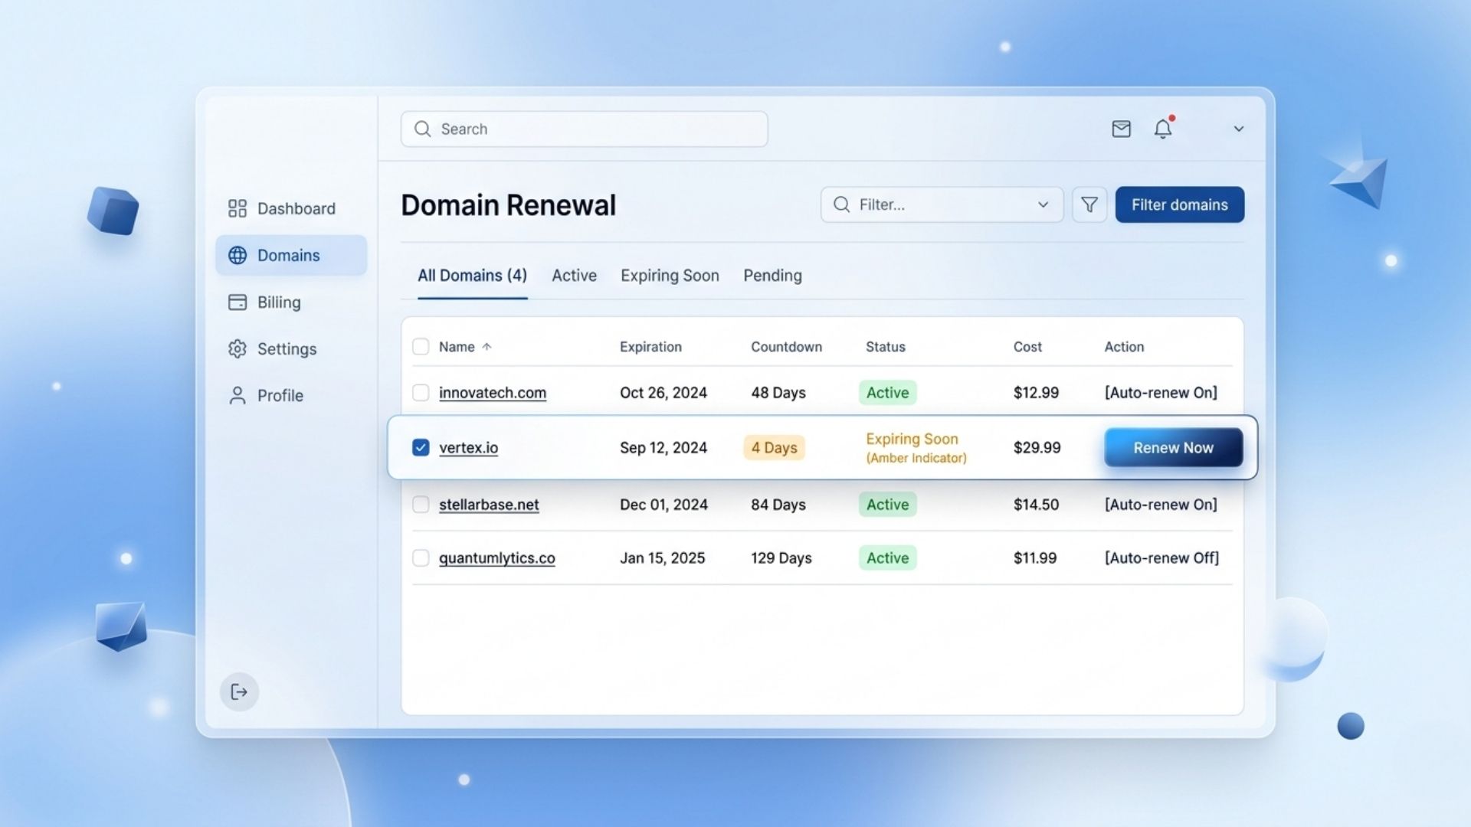Select the All Domains (4) tab
1471x827 pixels.
point(472,276)
